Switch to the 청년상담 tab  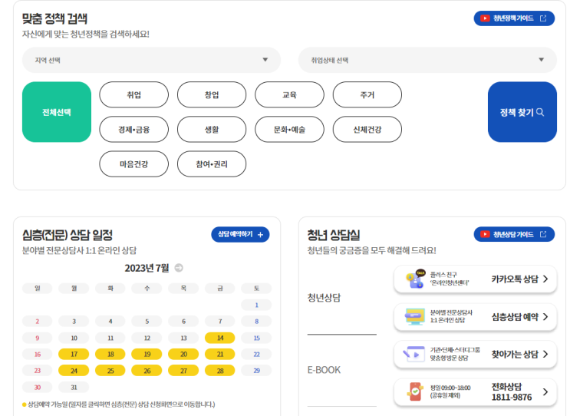[324, 298]
